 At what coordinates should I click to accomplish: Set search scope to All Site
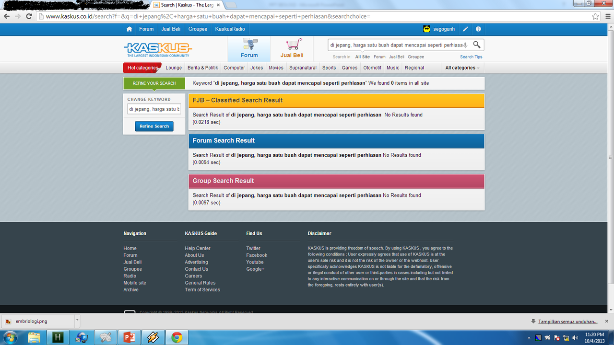[x=363, y=57]
